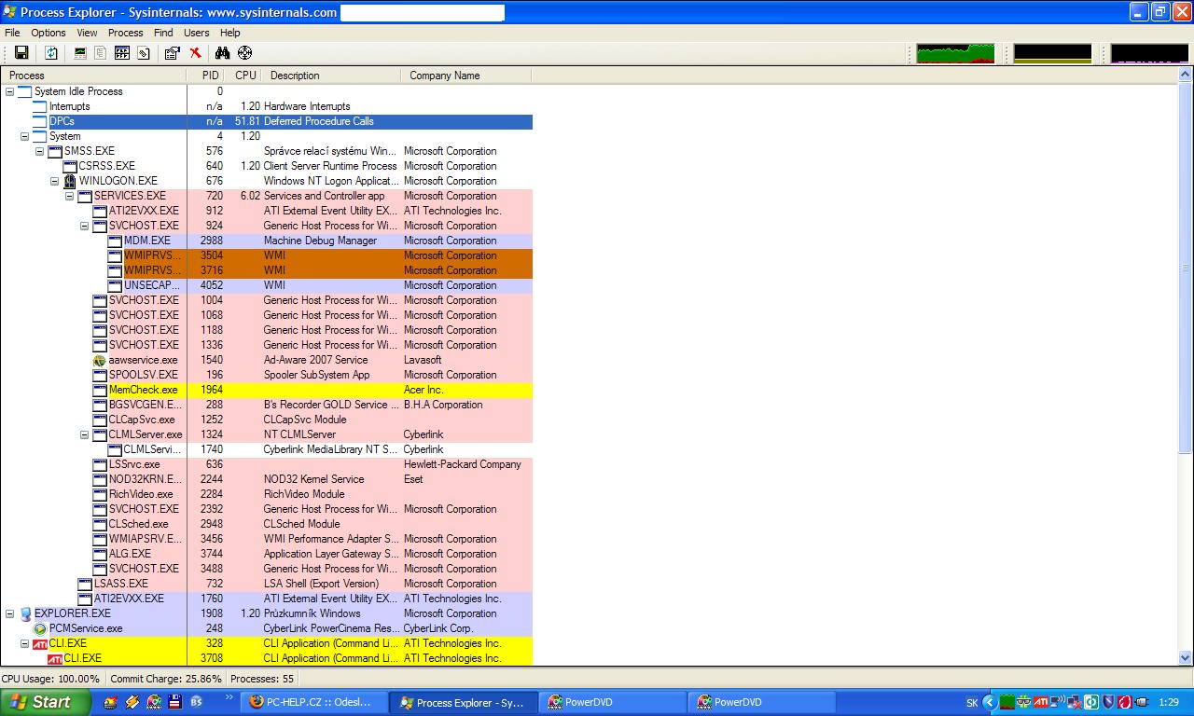Viewport: 1194px width, 716px height.
Task: Show the DLL view lower pane icon
Action: click(x=122, y=53)
